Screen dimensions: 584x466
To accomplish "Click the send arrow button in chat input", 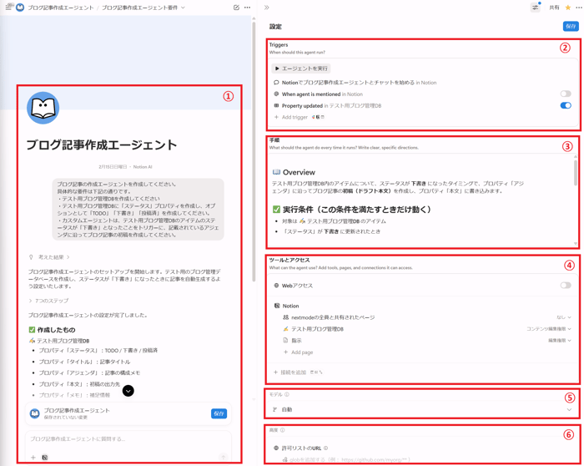I will tap(223, 457).
